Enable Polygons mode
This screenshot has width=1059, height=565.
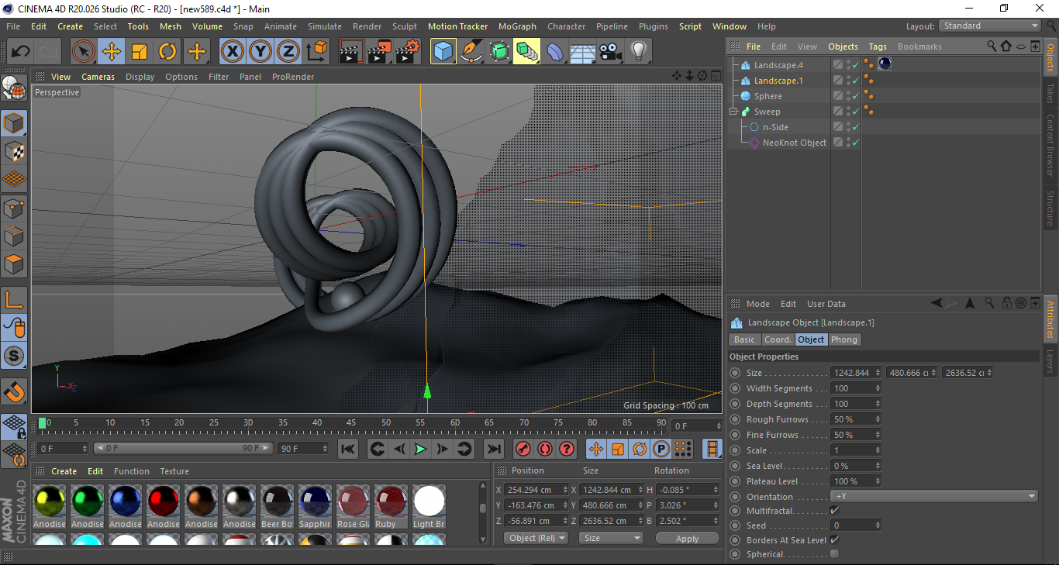tap(14, 264)
